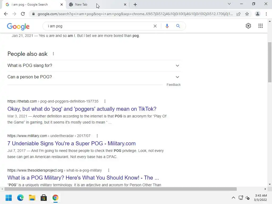Open People also ask options menu
Viewport: 272px width, 204px height.
[x=53, y=54]
